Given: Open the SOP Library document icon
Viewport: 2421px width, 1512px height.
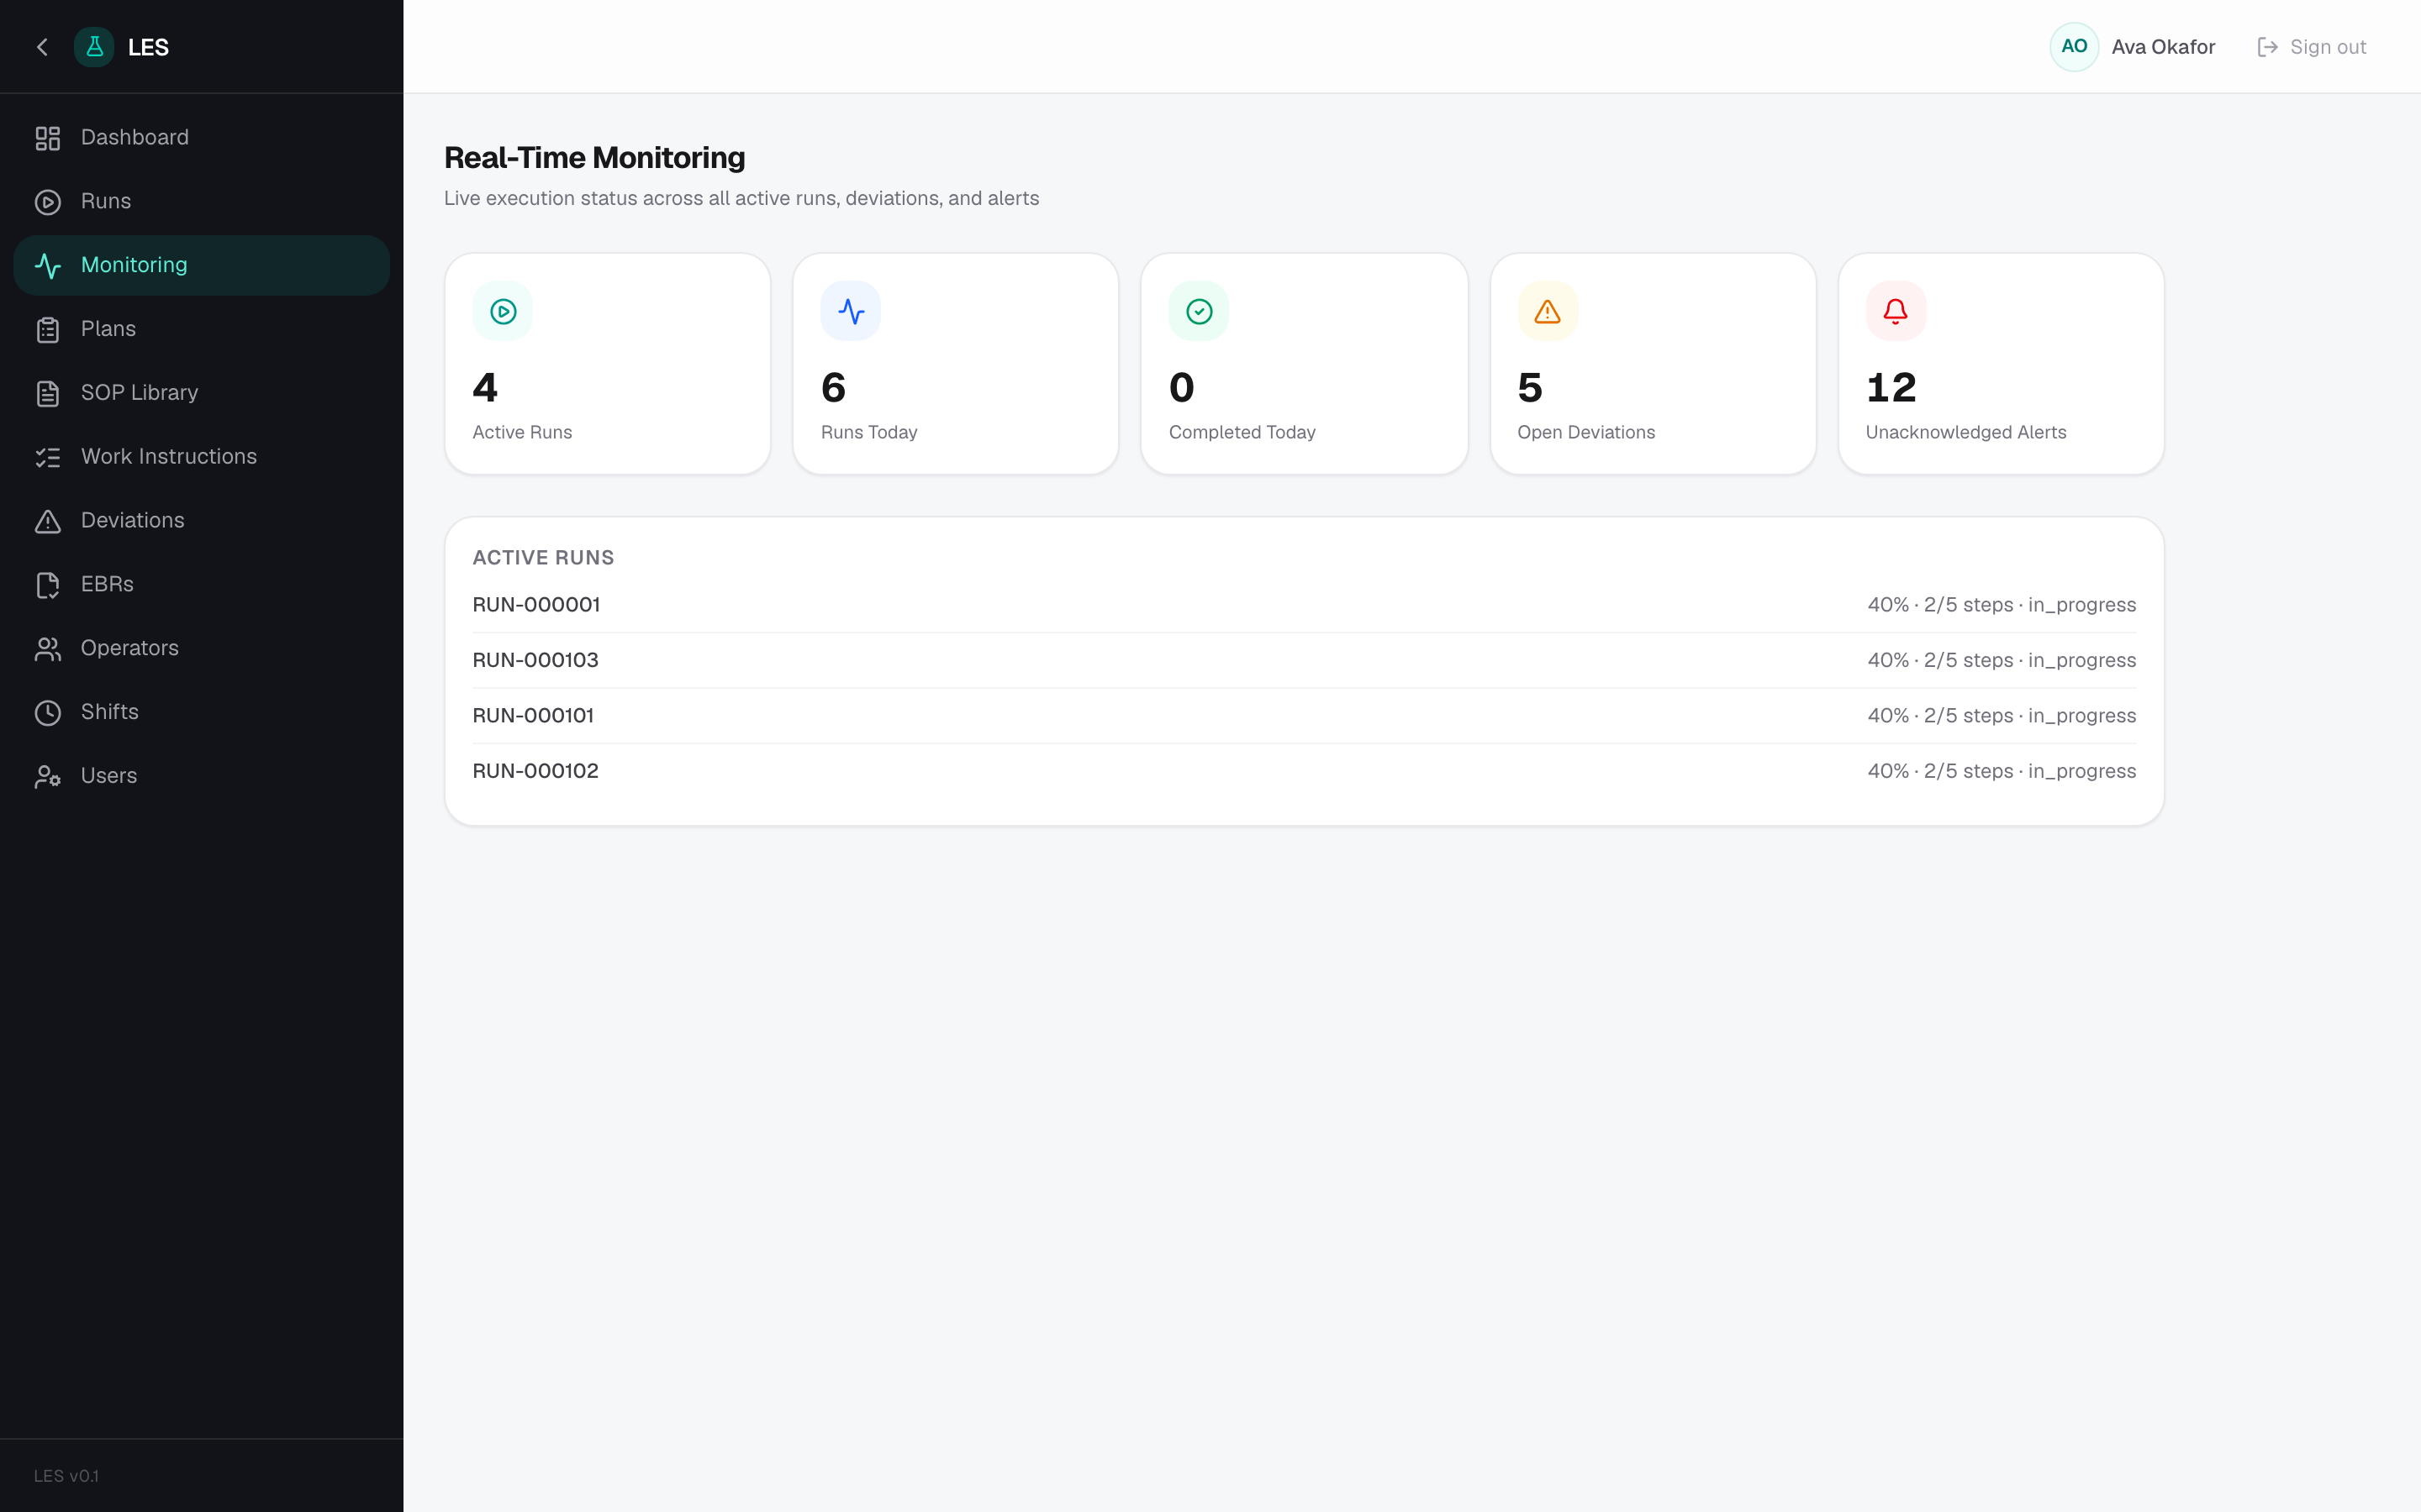Looking at the screenshot, I should point(48,393).
